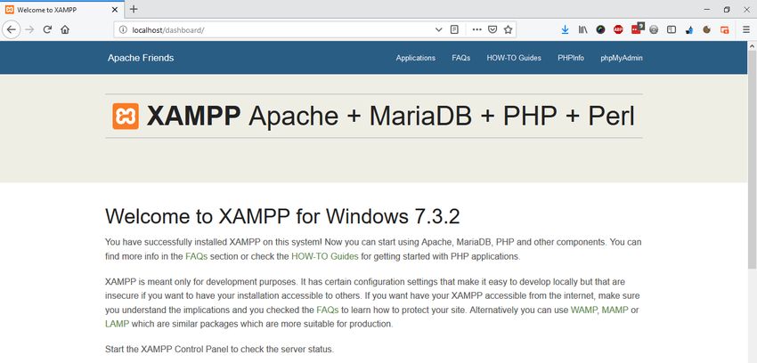Viewport: 757px width, 363px height.
Task: Click the brown cookie extension icon
Action: coord(707,29)
